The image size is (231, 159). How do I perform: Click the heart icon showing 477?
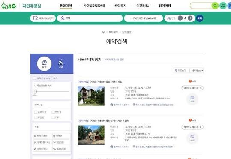pyautogui.click(x=190, y=81)
